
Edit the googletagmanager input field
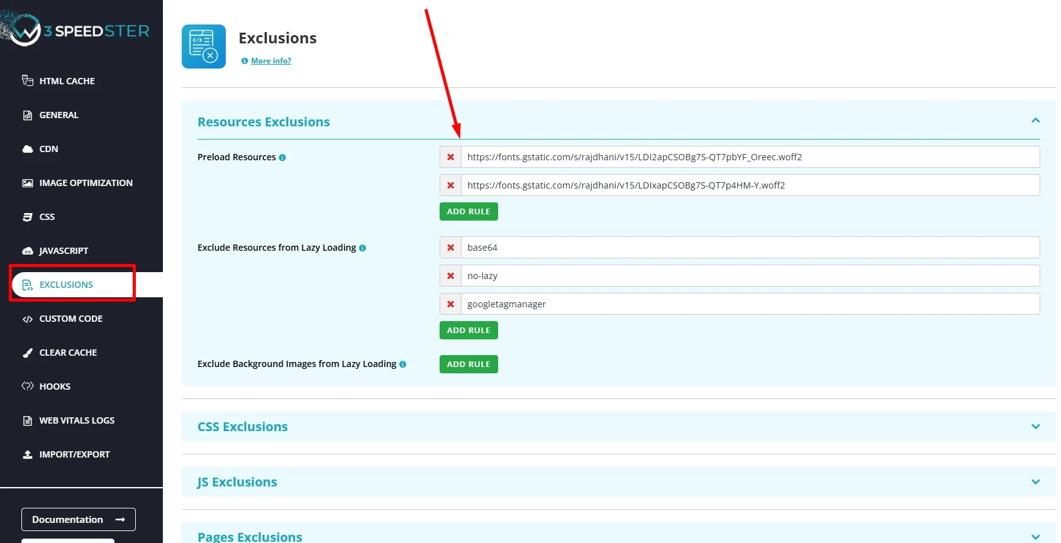pyautogui.click(x=748, y=304)
